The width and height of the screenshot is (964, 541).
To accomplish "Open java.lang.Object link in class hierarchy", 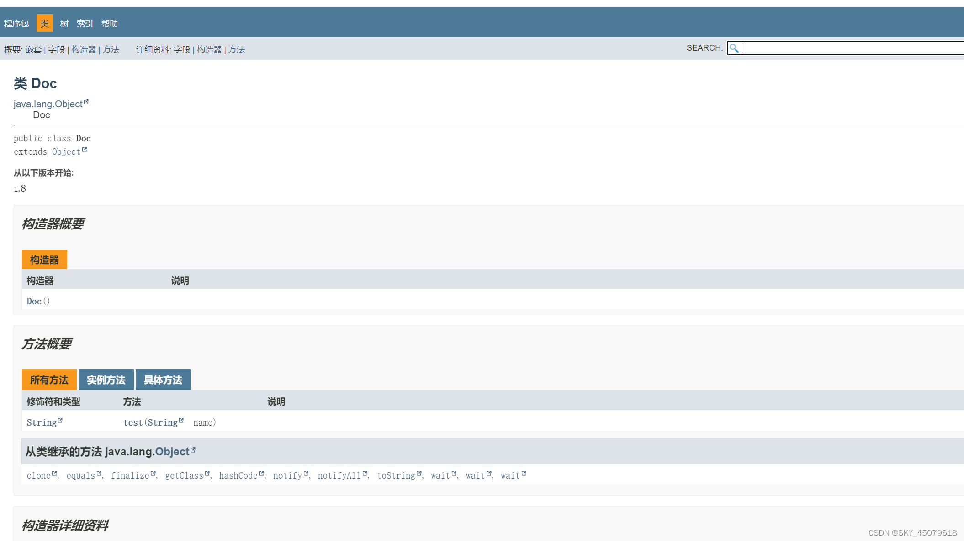I will 48,104.
